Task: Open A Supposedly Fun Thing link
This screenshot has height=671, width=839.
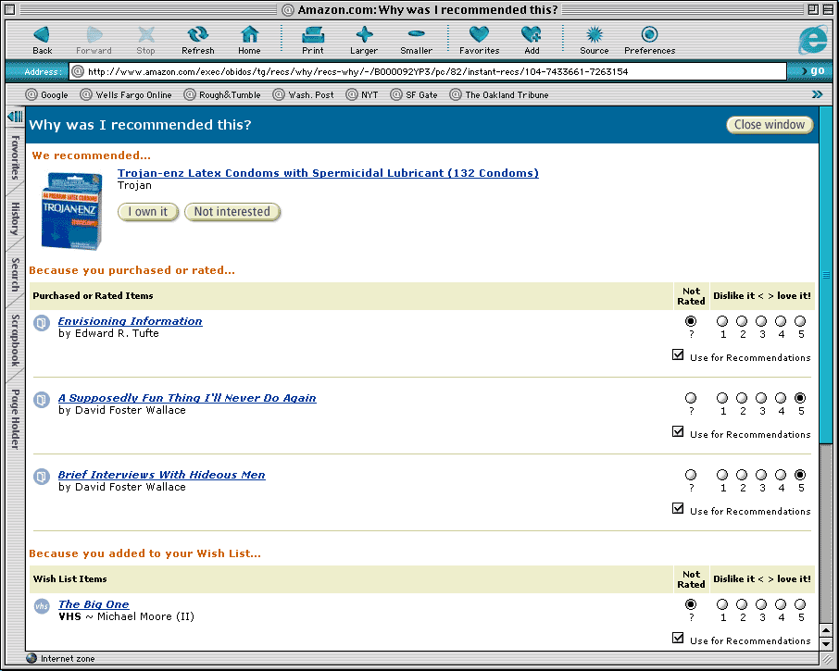Action: pos(187,398)
